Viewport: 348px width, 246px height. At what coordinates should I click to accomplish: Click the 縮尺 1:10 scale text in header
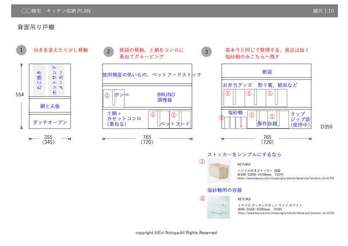click(323, 11)
